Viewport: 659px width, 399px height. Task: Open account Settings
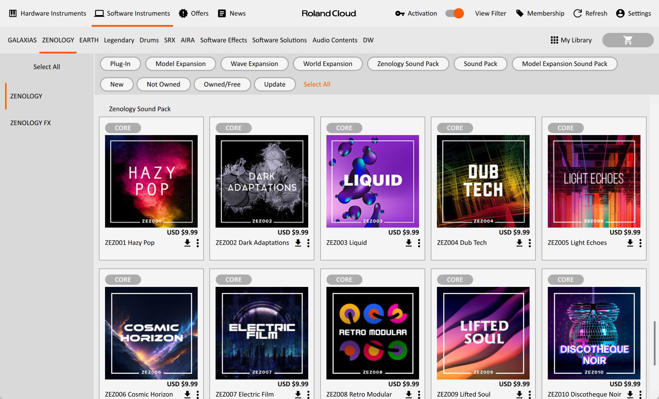pos(634,13)
